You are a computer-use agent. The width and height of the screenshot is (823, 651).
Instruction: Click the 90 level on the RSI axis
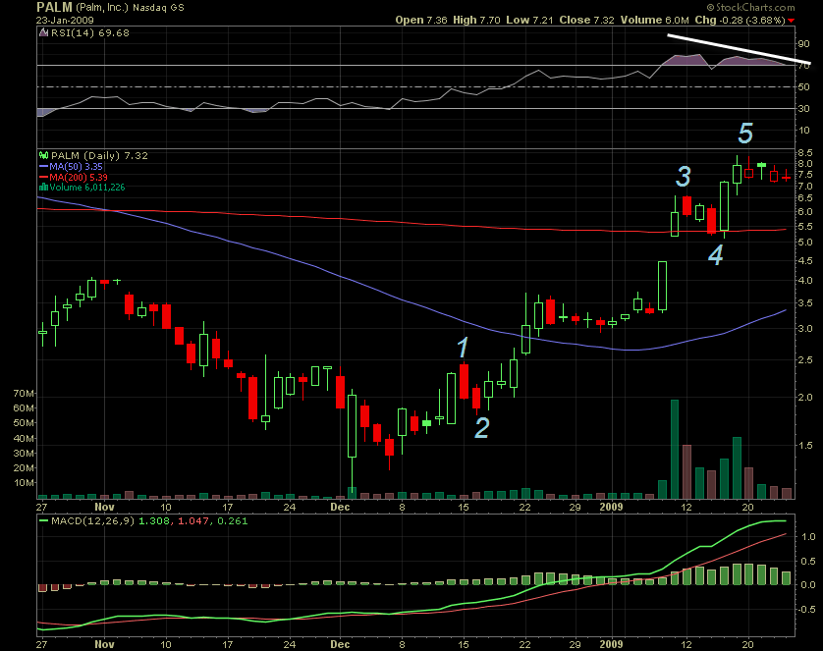click(x=803, y=44)
